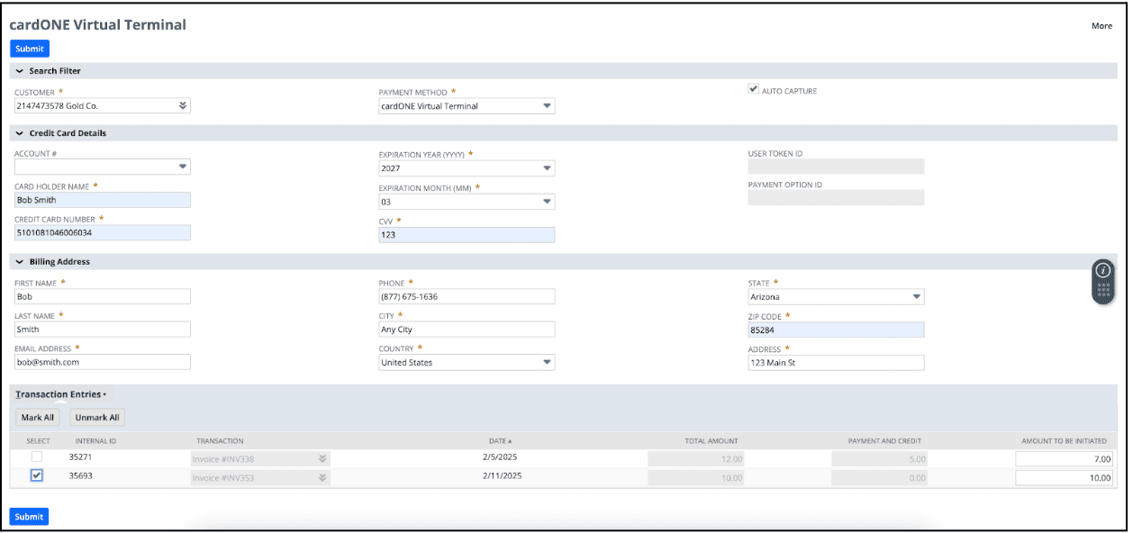Collapse the Search Filter section
Image resolution: width=1133 pixels, height=533 pixels.
(x=20, y=71)
